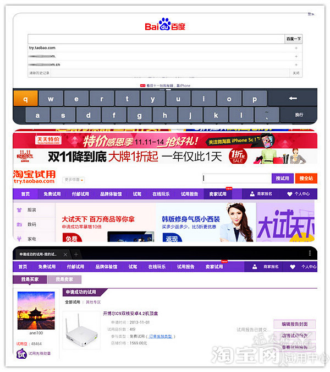This screenshot has width=330, height=372.
Task: Tap the t key on the keyboard
Action: (127, 99)
